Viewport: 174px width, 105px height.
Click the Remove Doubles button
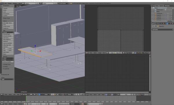pos(8,62)
